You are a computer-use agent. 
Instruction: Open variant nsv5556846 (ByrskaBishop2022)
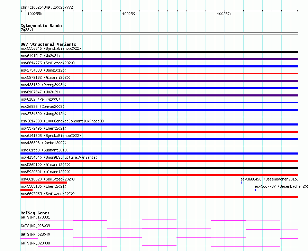tap(51, 48)
